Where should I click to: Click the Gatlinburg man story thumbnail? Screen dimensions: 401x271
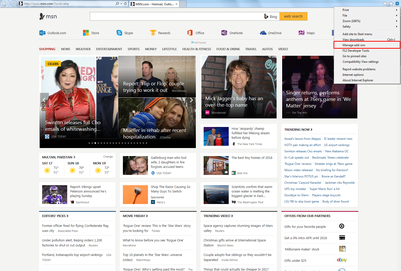[135, 165]
